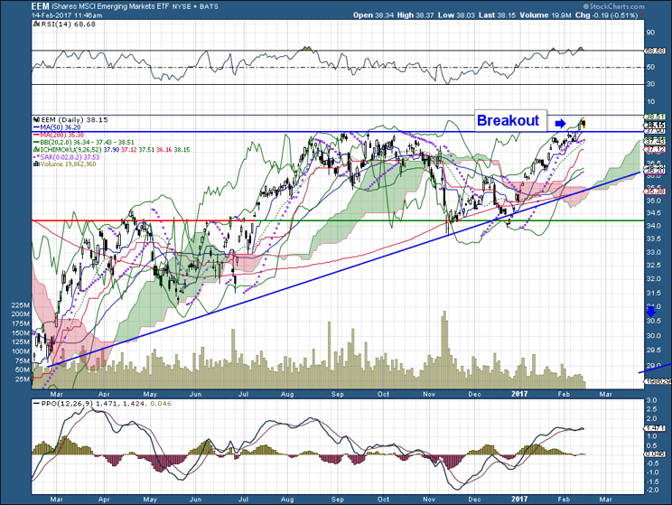The height and width of the screenshot is (505, 672).
Task: Click the Jul label under the PPO panel
Action: click(x=243, y=500)
